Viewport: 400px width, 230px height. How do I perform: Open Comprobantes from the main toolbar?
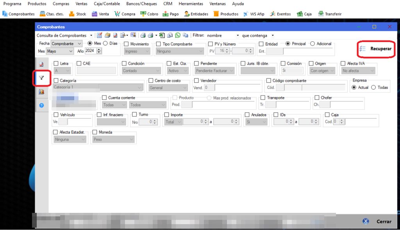18,14
